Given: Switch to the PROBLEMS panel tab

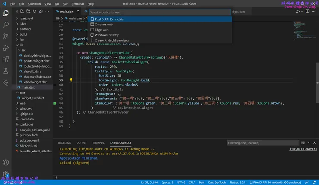Looking at the screenshot, I should [64, 142].
